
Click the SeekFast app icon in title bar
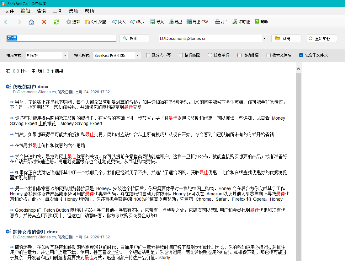[3, 3]
